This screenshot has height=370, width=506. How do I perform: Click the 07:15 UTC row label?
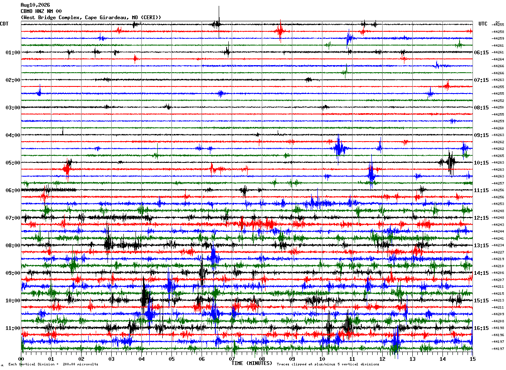coord(481,80)
